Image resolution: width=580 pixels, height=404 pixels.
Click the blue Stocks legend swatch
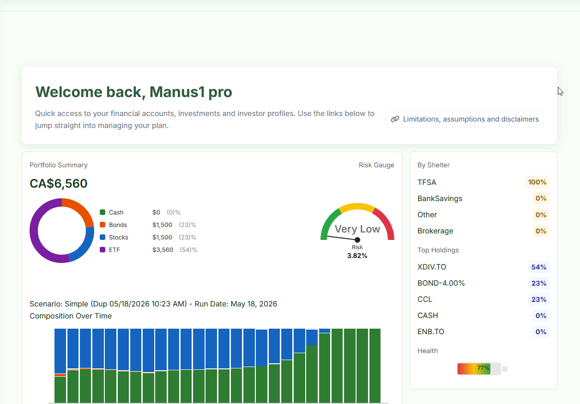pos(103,238)
